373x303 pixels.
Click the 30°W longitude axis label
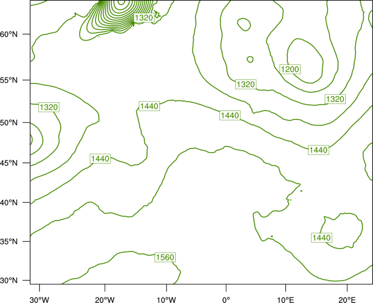pyautogui.click(x=40, y=300)
